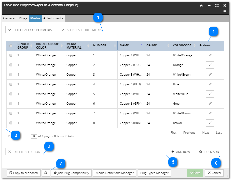Check the box for row number 7

[x=11, y=113]
